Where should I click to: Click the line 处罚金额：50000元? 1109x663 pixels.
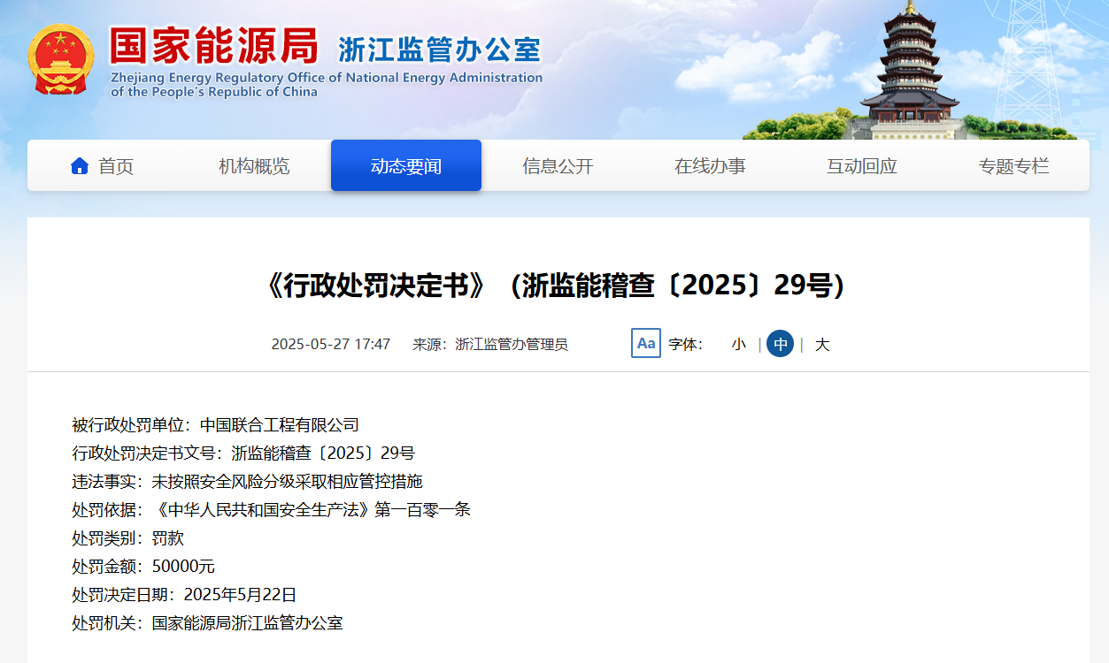click(x=143, y=567)
